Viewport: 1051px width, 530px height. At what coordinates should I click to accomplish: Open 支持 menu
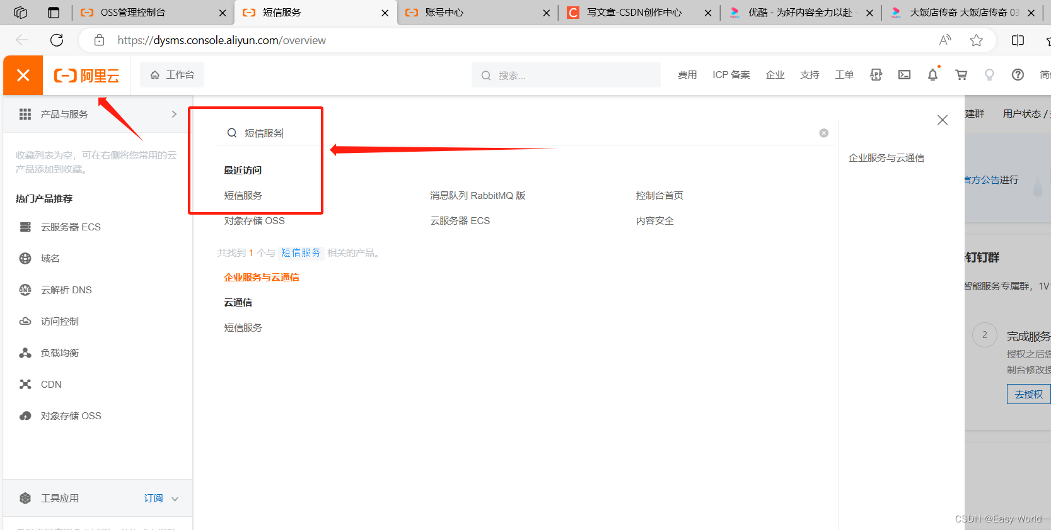click(x=810, y=75)
